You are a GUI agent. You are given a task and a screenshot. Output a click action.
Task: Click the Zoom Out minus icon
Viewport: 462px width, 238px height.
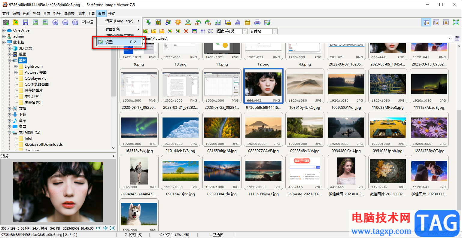(x=65, y=22)
